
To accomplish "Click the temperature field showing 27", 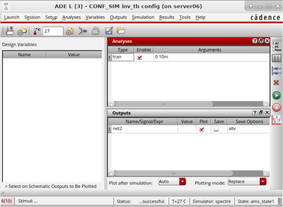I will point(53,31).
